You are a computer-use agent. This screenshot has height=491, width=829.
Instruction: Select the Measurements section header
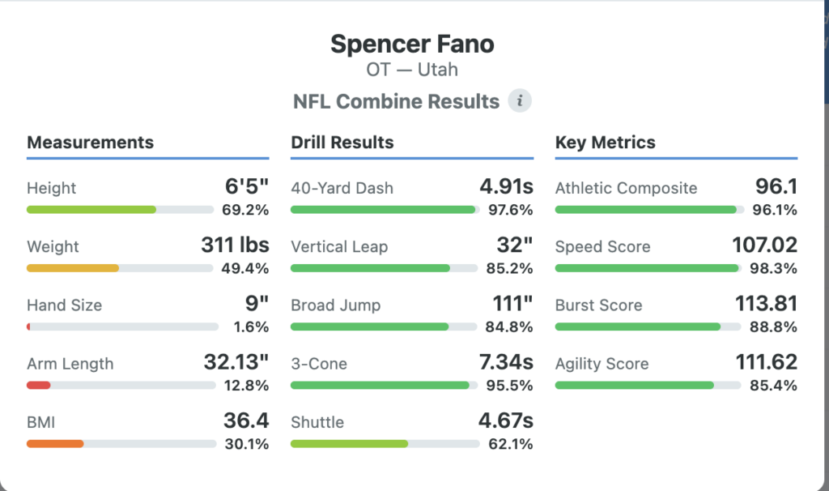point(90,143)
